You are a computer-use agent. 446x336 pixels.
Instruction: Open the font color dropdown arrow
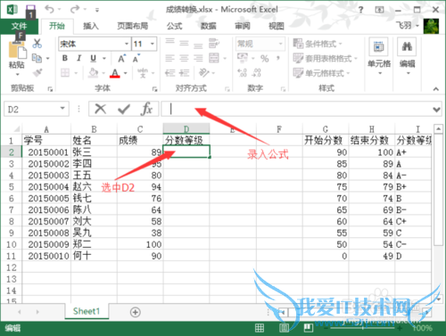(126, 73)
